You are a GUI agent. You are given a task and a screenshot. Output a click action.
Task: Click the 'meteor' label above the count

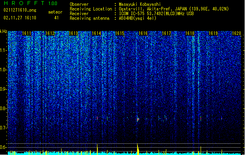[55, 12]
